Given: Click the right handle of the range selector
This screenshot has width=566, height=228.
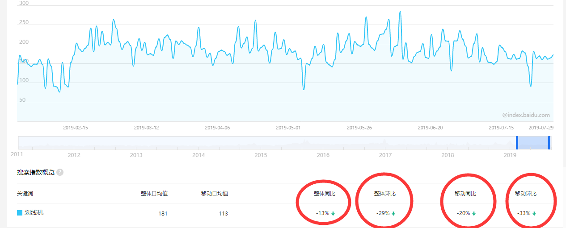Looking at the screenshot, I should point(549,142).
